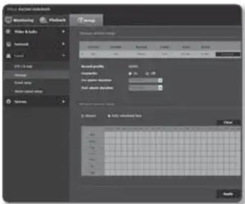Open the Alarm output setup submenu item
The height and width of the screenshot is (204, 245).
coord(28,92)
